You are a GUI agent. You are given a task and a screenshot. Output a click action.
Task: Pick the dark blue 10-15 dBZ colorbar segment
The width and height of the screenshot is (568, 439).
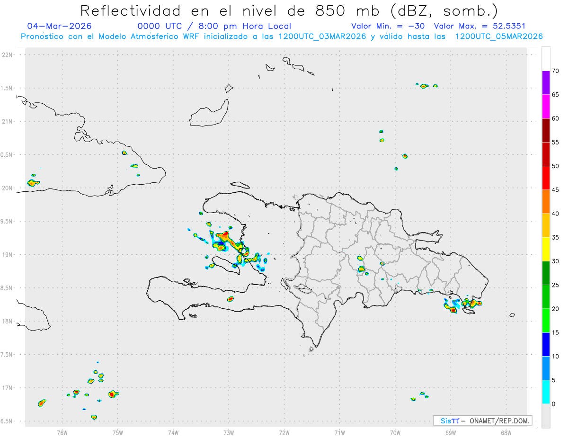pos(546,344)
